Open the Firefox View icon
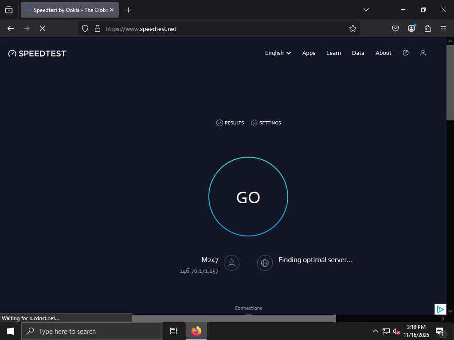Screen dimensions: 454x340 click(9, 10)
